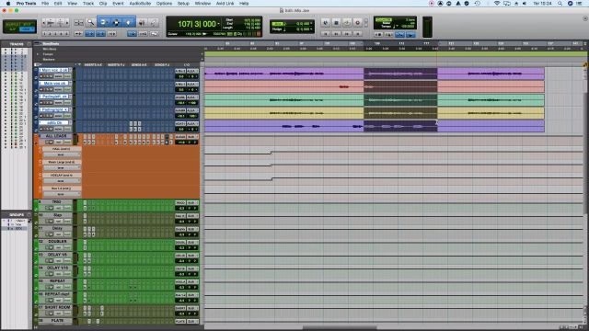
Task: Select the Pencil tool
Action: click(154, 23)
